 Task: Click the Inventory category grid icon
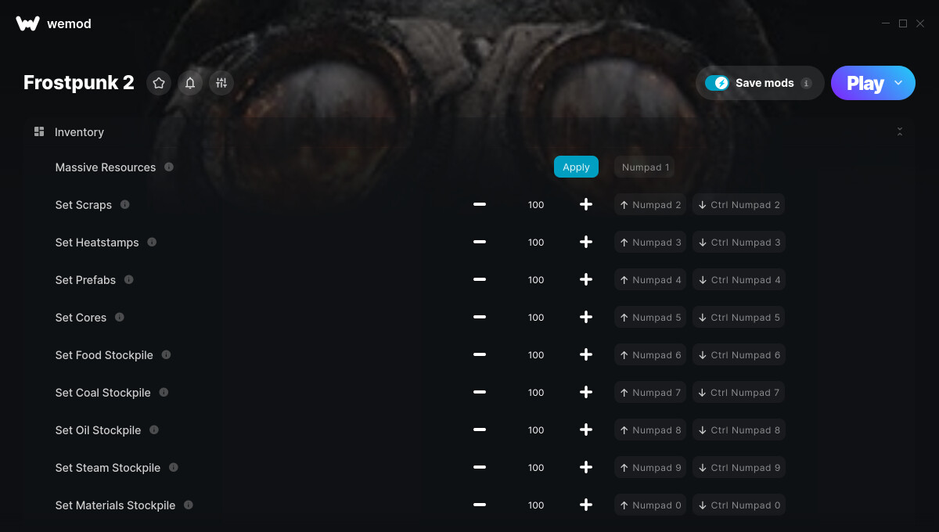tap(39, 131)
